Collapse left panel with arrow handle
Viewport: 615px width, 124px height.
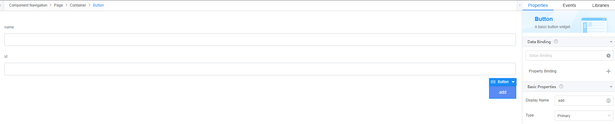pos(1,5)
